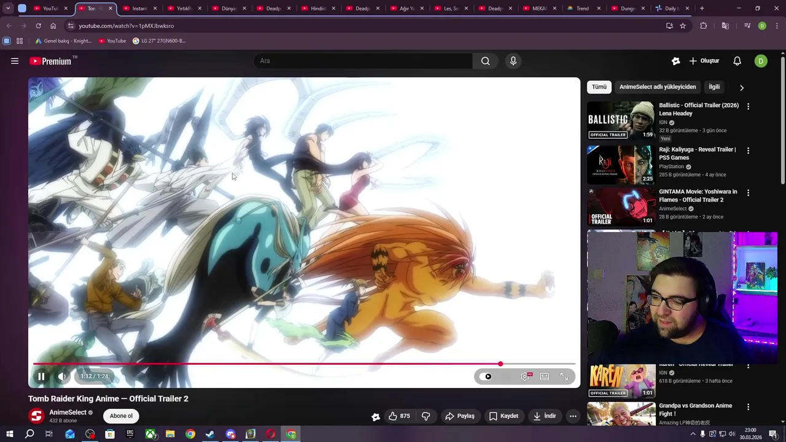Start voice search with microphone icon
Viewport: 786px width, 442px height.
[x=513, y=61]
